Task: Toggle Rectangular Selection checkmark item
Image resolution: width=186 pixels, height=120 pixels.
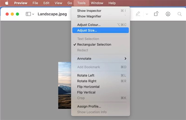Action: point(100,45)
